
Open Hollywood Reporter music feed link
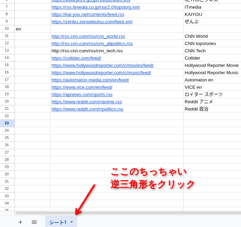click(x=101, y=73)
